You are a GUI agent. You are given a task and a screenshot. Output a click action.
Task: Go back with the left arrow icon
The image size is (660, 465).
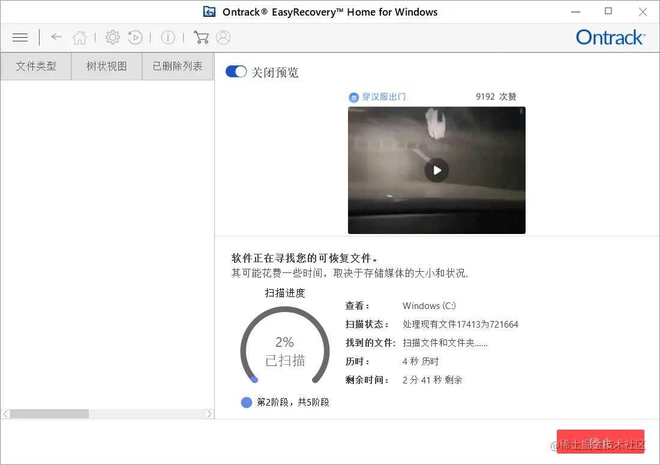(56, 37)
